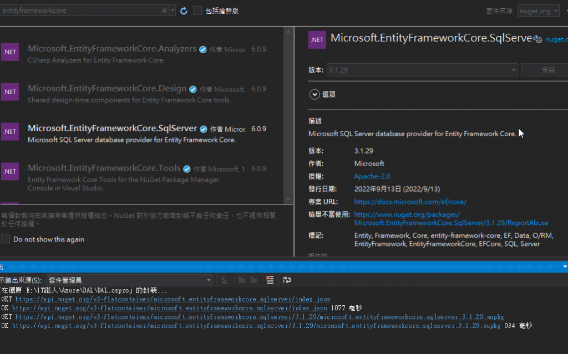Viewport: 568px width, 354px height.
Task: Click the .NET icon of the Analyzers package
Action: (x=10, y=52)
